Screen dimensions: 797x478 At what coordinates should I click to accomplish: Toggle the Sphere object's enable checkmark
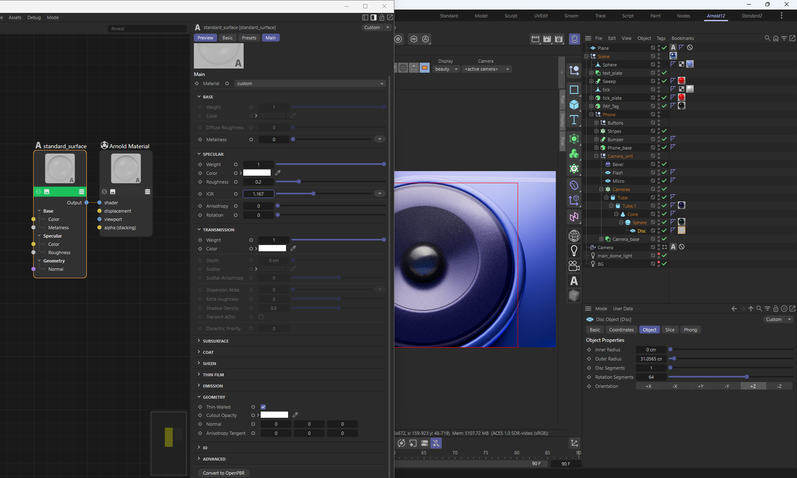tap(664, 223)
